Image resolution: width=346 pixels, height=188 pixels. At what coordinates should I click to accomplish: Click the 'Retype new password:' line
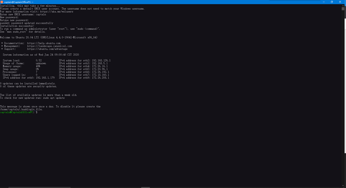[x=14, y=20]
